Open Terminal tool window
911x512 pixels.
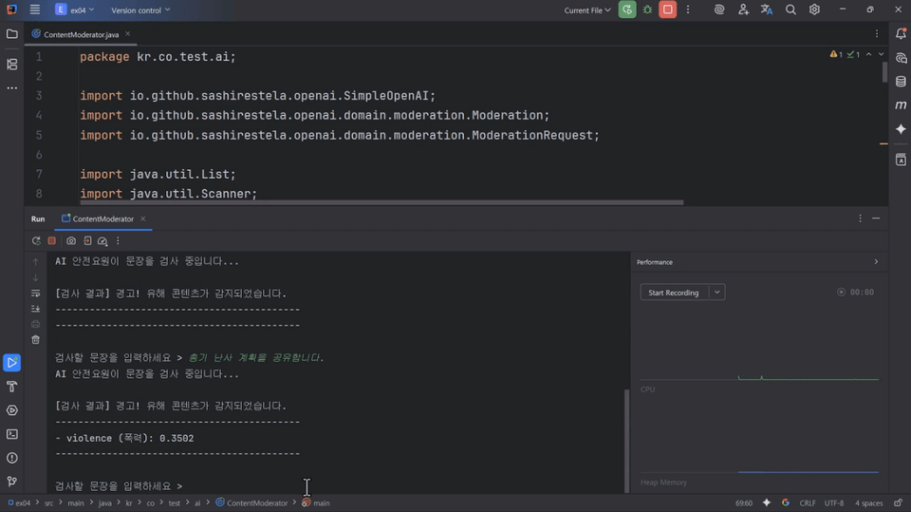pyautogui.click(x=11, y=434)
